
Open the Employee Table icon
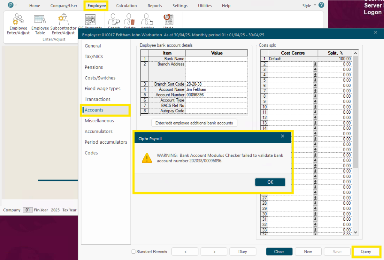point(40,24)
